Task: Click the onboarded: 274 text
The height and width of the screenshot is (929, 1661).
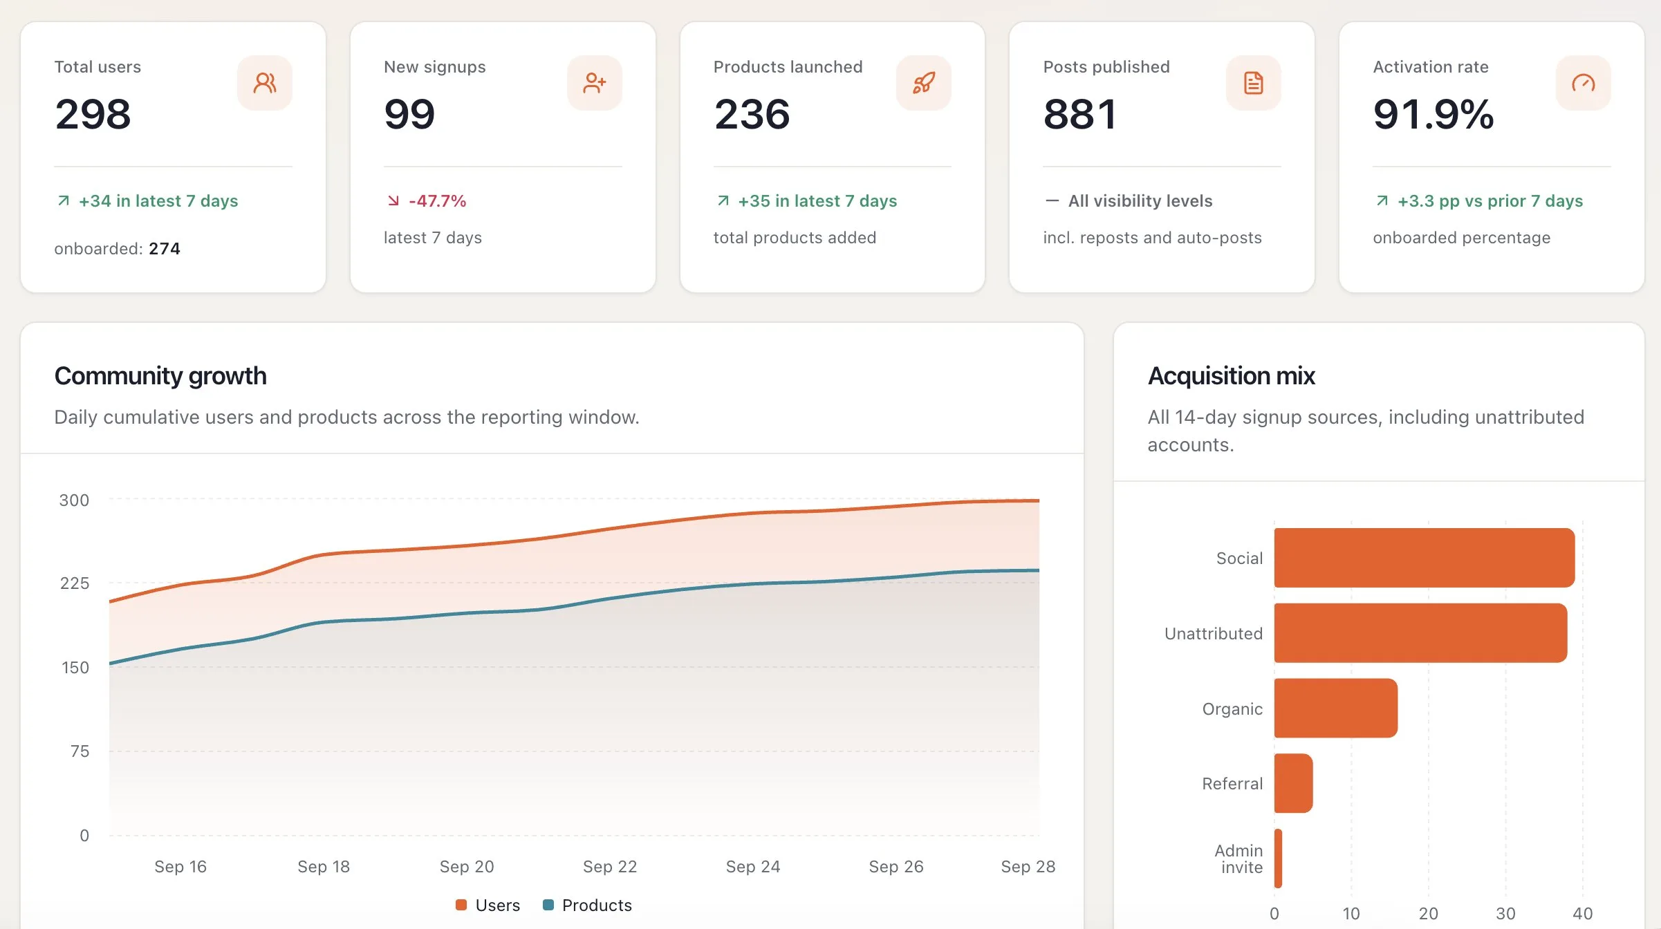Action: pyautogui.click(x=117, y=248)
